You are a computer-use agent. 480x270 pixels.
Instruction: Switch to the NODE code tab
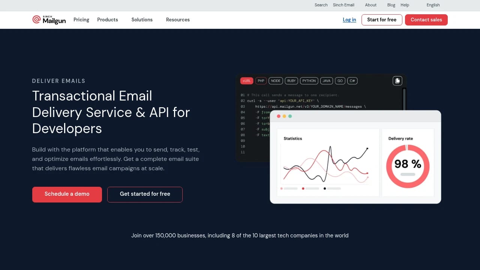click(276, 81)
